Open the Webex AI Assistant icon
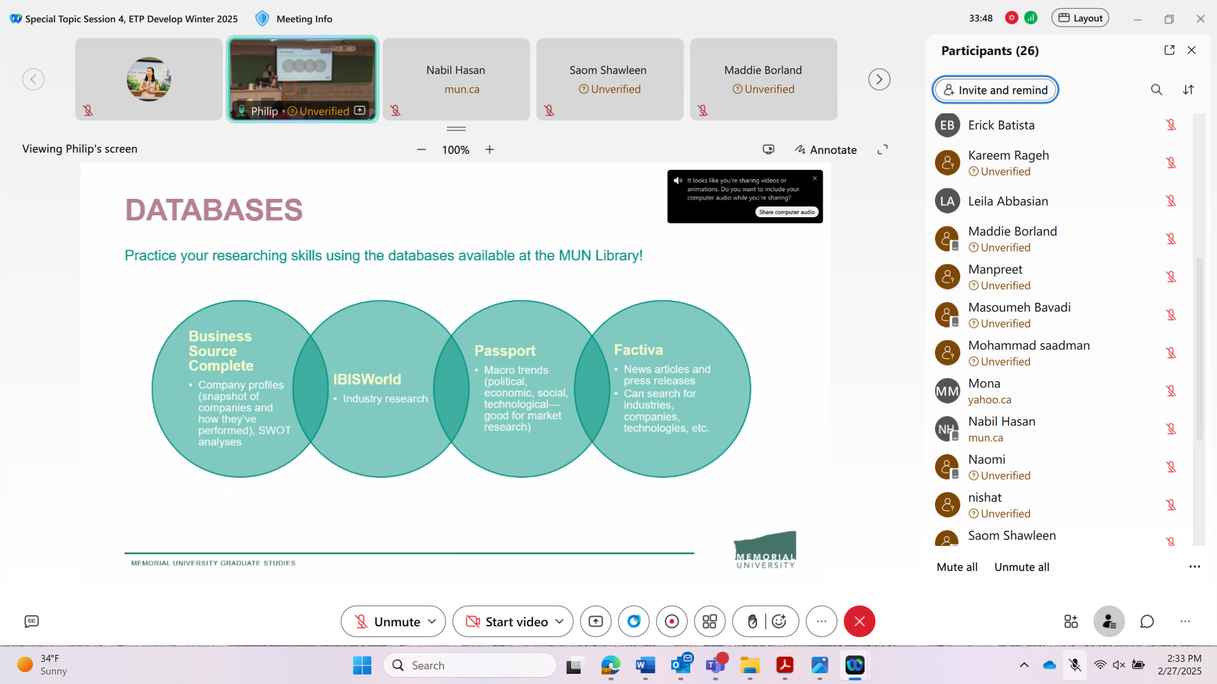The width and height of the screenshot is (1217, 684). tap(634, 621)
